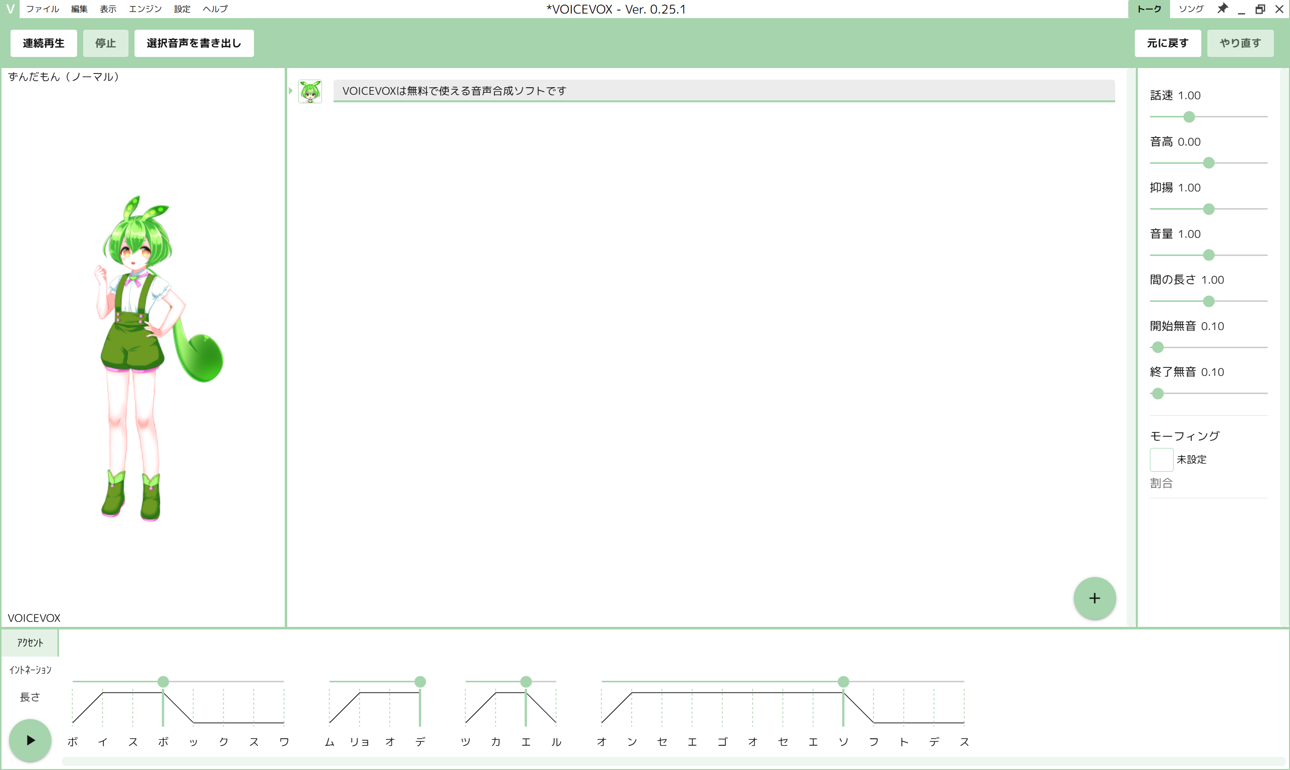Click the restore window icon

(1260, 10)
